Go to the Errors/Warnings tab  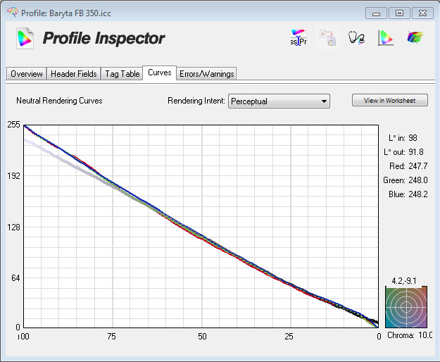(x=206, y=74)
